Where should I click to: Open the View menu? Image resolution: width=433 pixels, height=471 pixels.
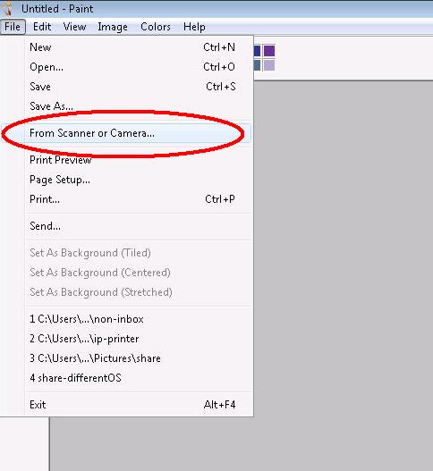(74, 27)
